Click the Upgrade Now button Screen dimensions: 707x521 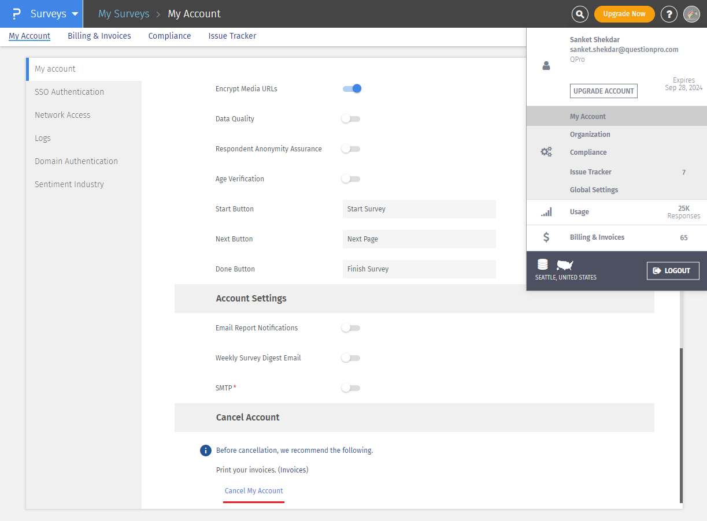(x=624, y=13)
